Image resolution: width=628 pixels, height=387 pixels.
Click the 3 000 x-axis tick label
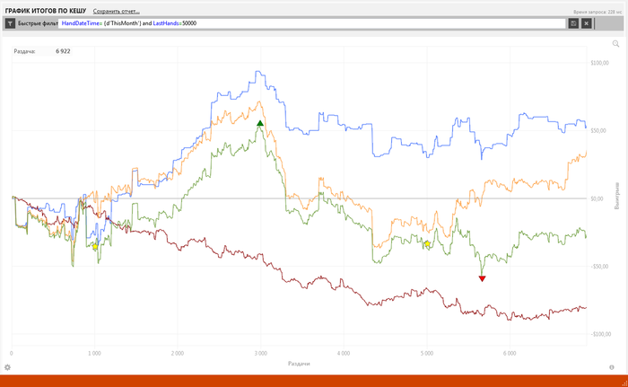[260, 353]
